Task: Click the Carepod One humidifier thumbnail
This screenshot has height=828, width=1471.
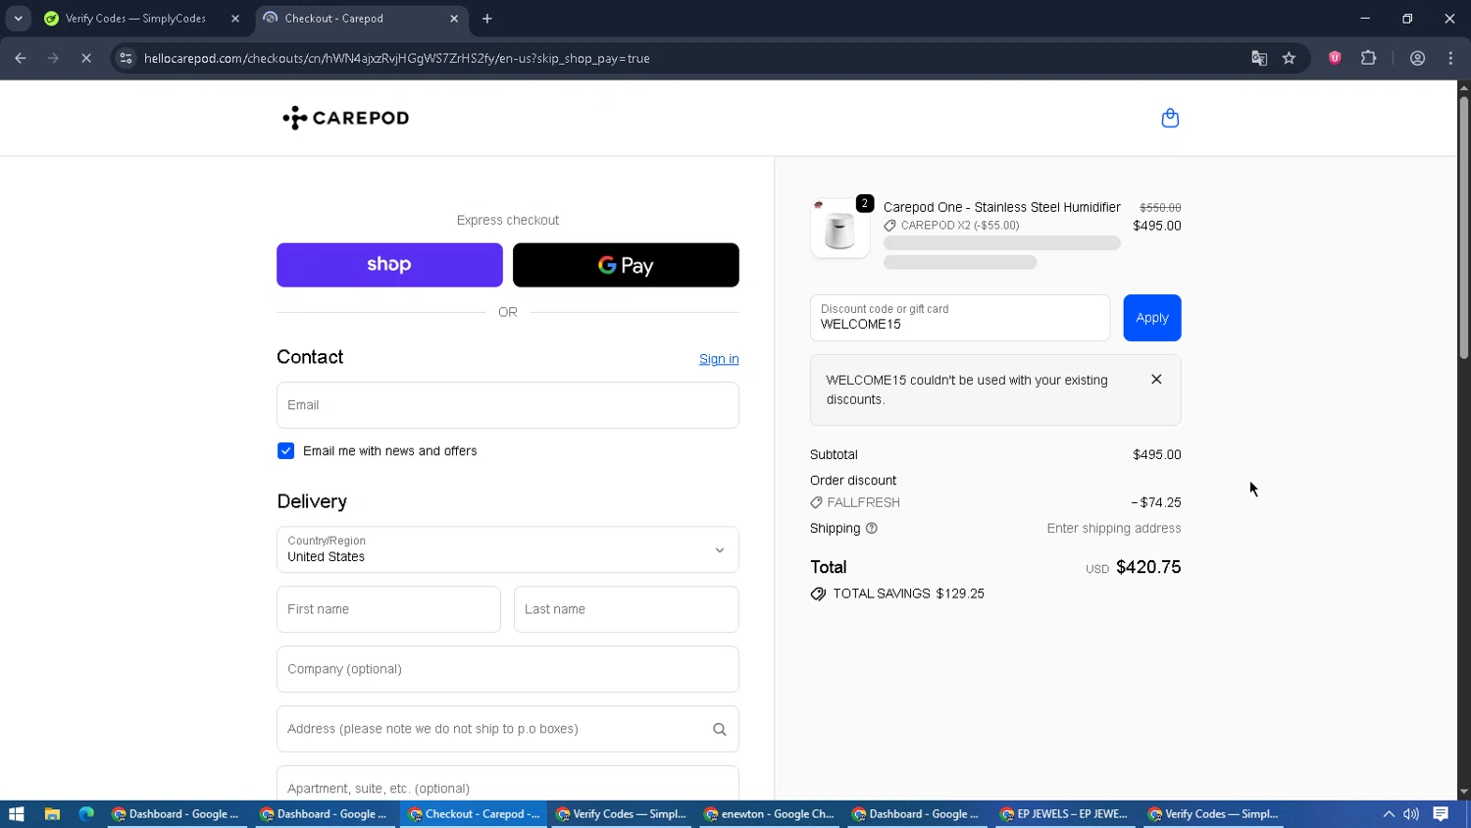Action: (840, 229)
